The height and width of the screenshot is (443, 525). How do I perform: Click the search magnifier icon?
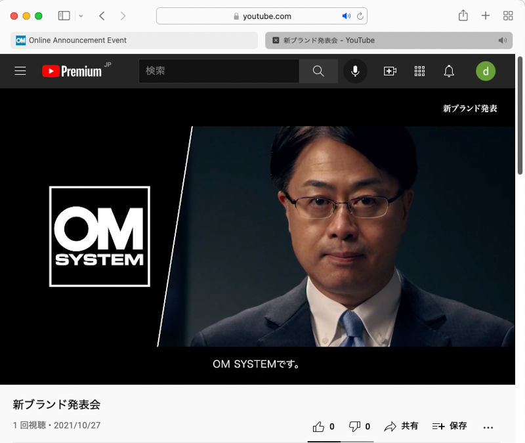click(x=318, y=71)
